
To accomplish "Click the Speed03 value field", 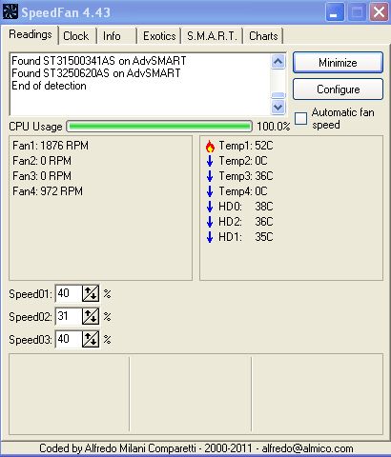I will click(69, 339).
